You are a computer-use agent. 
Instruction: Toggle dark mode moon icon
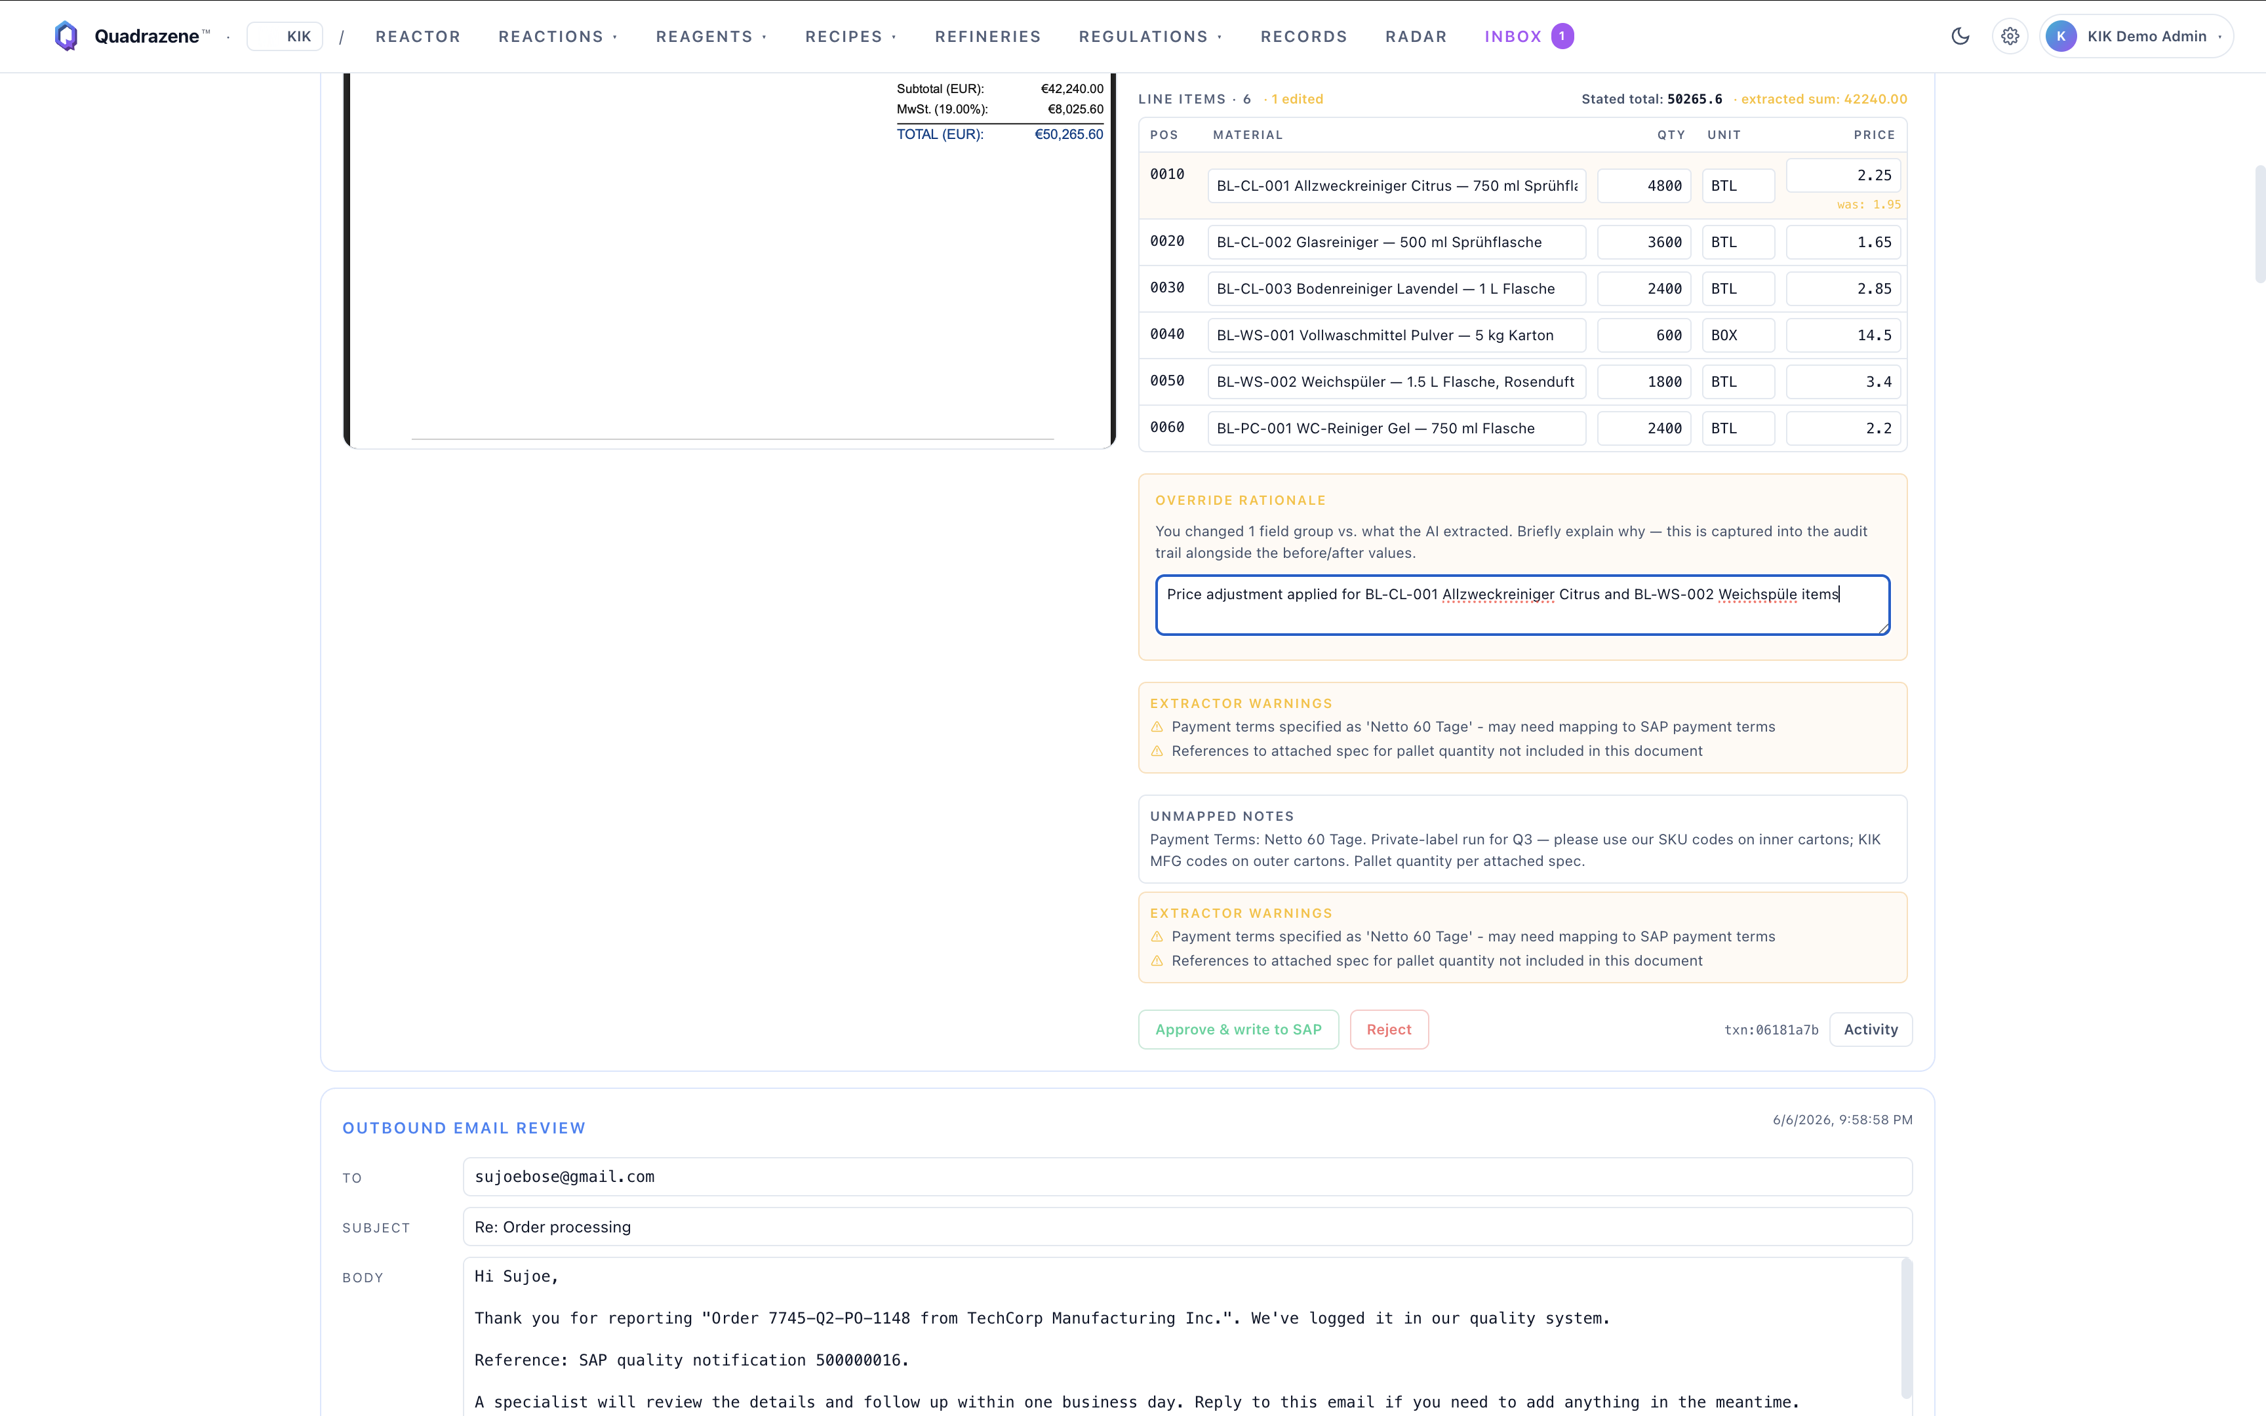(1960, 35)
